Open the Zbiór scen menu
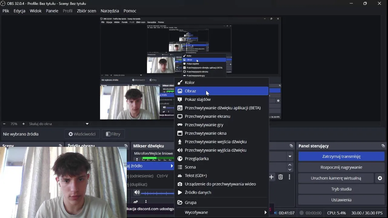 point(86,11)
